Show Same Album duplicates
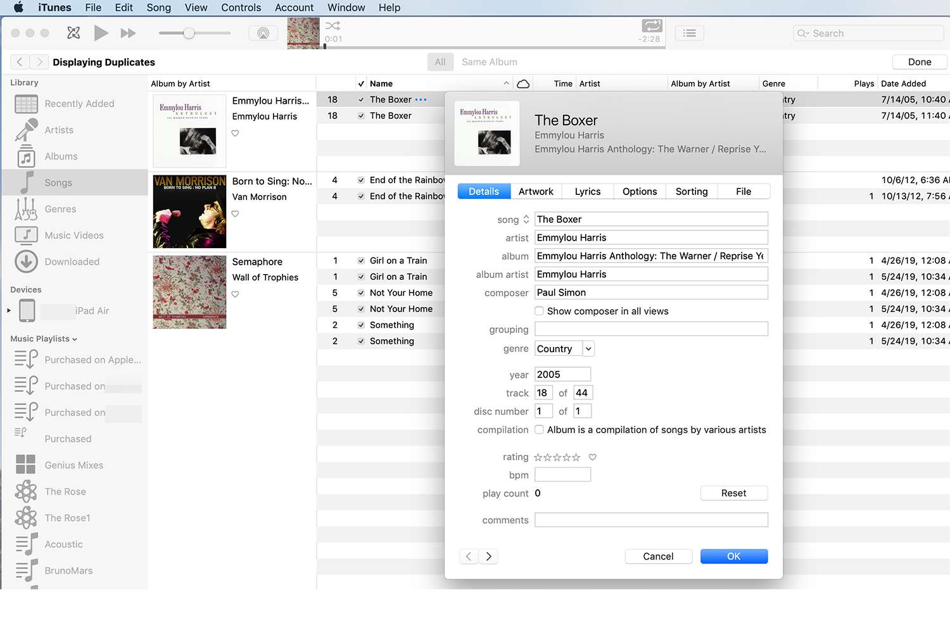 click(490, 62)
